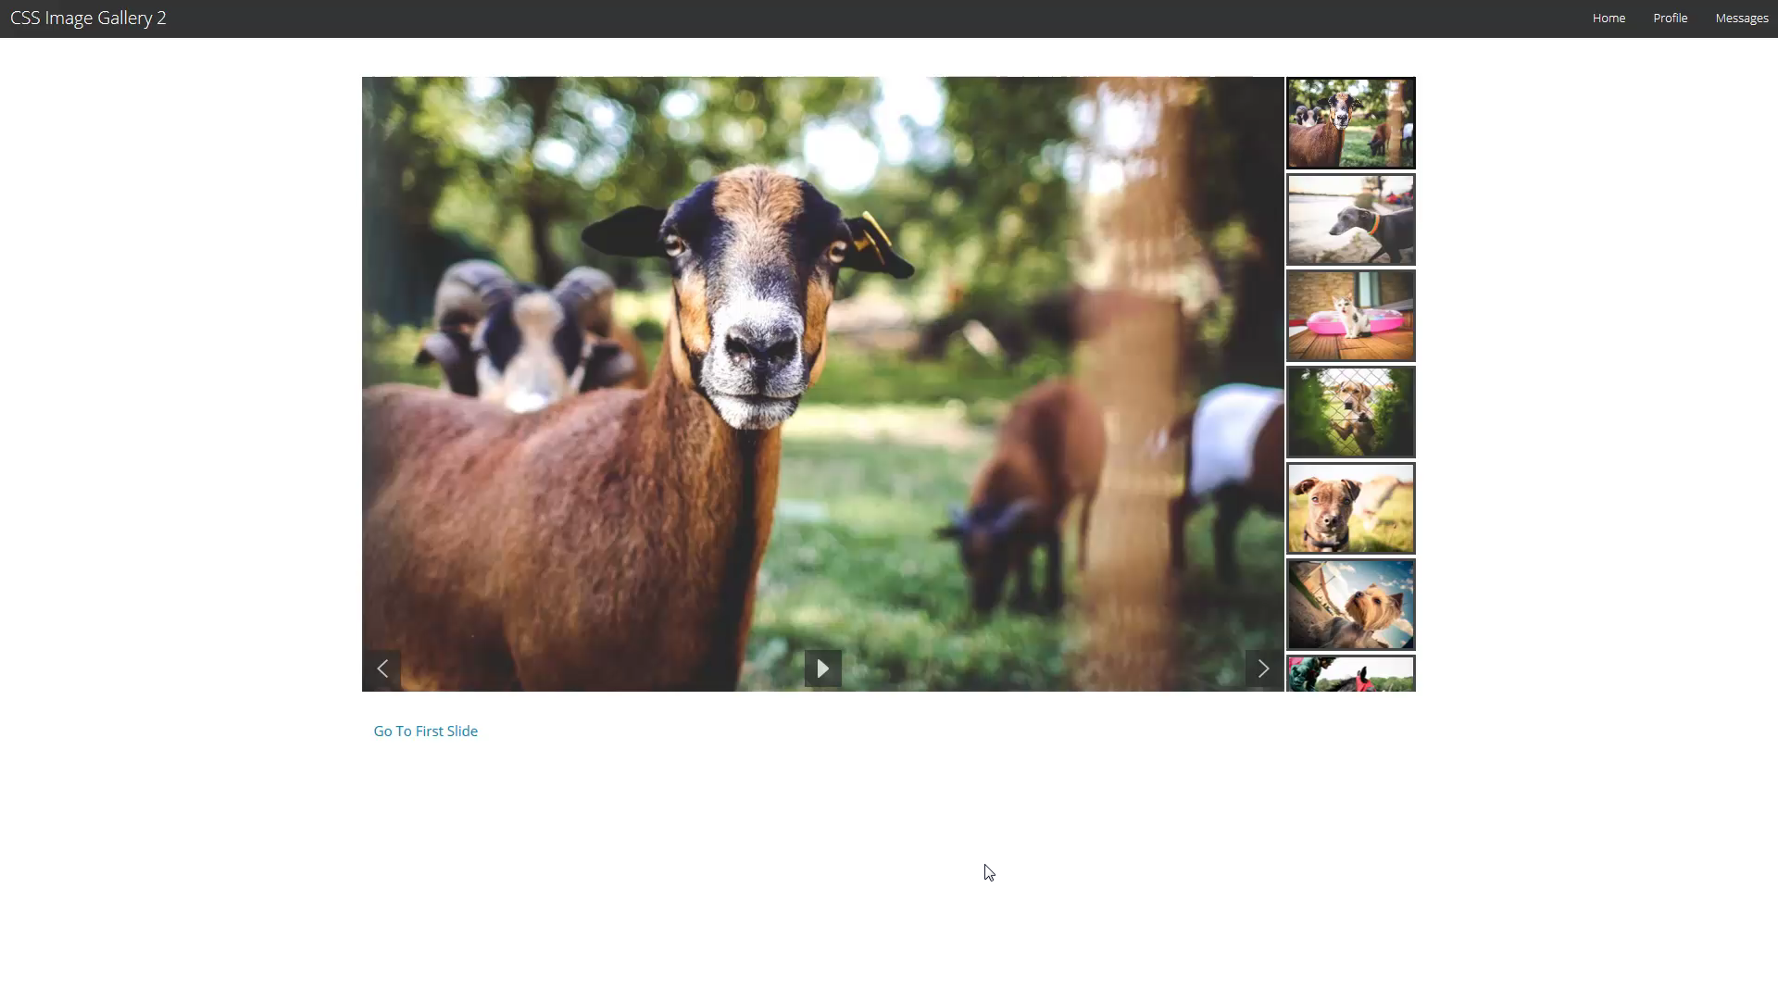Open the Messages menu item

coord(1742,19)
